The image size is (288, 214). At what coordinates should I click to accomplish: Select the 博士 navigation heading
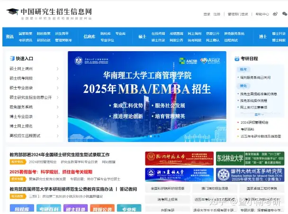[263, 37]
